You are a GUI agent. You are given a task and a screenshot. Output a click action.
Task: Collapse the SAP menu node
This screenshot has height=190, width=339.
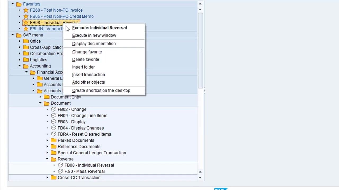(12, 35)
